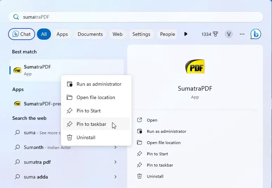Image resolution: width=272 pixels, height=188 pixels.
Task: Switch to the Settings filter tab
Action: (141, 34)
